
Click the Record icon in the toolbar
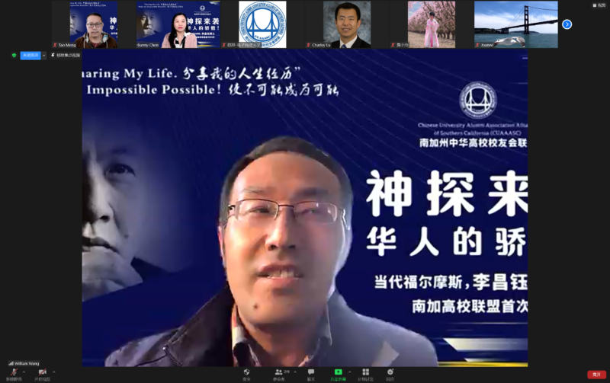click(390, 373)
